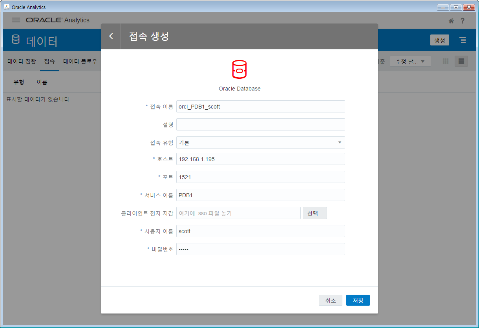Maximize the Oracle Analytics window

[456, 7]
